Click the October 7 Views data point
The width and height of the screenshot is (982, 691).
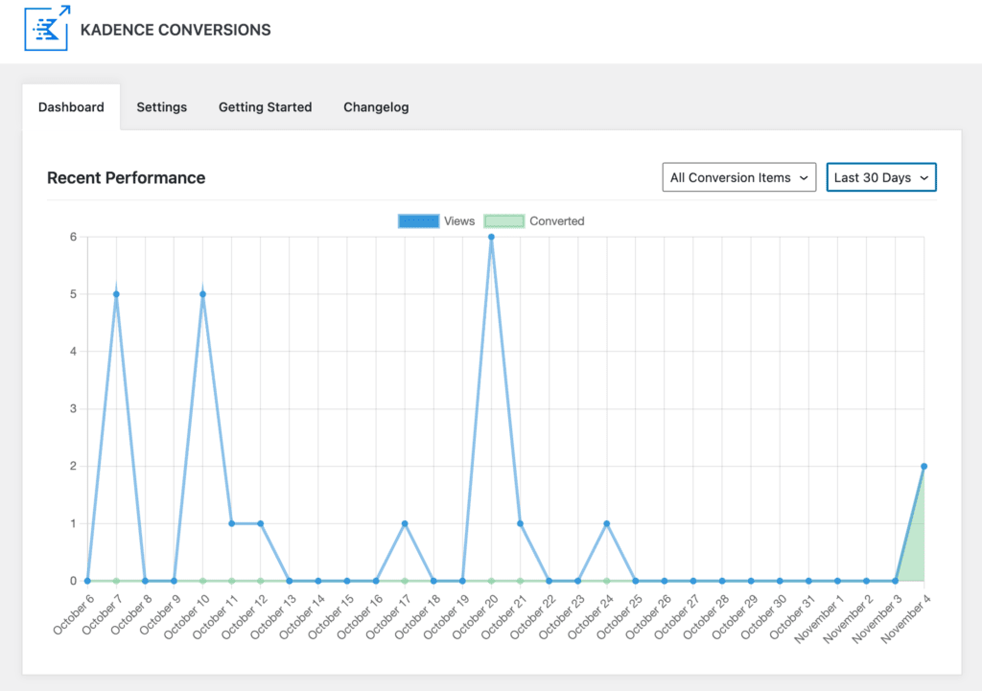(x=116, y=294)
